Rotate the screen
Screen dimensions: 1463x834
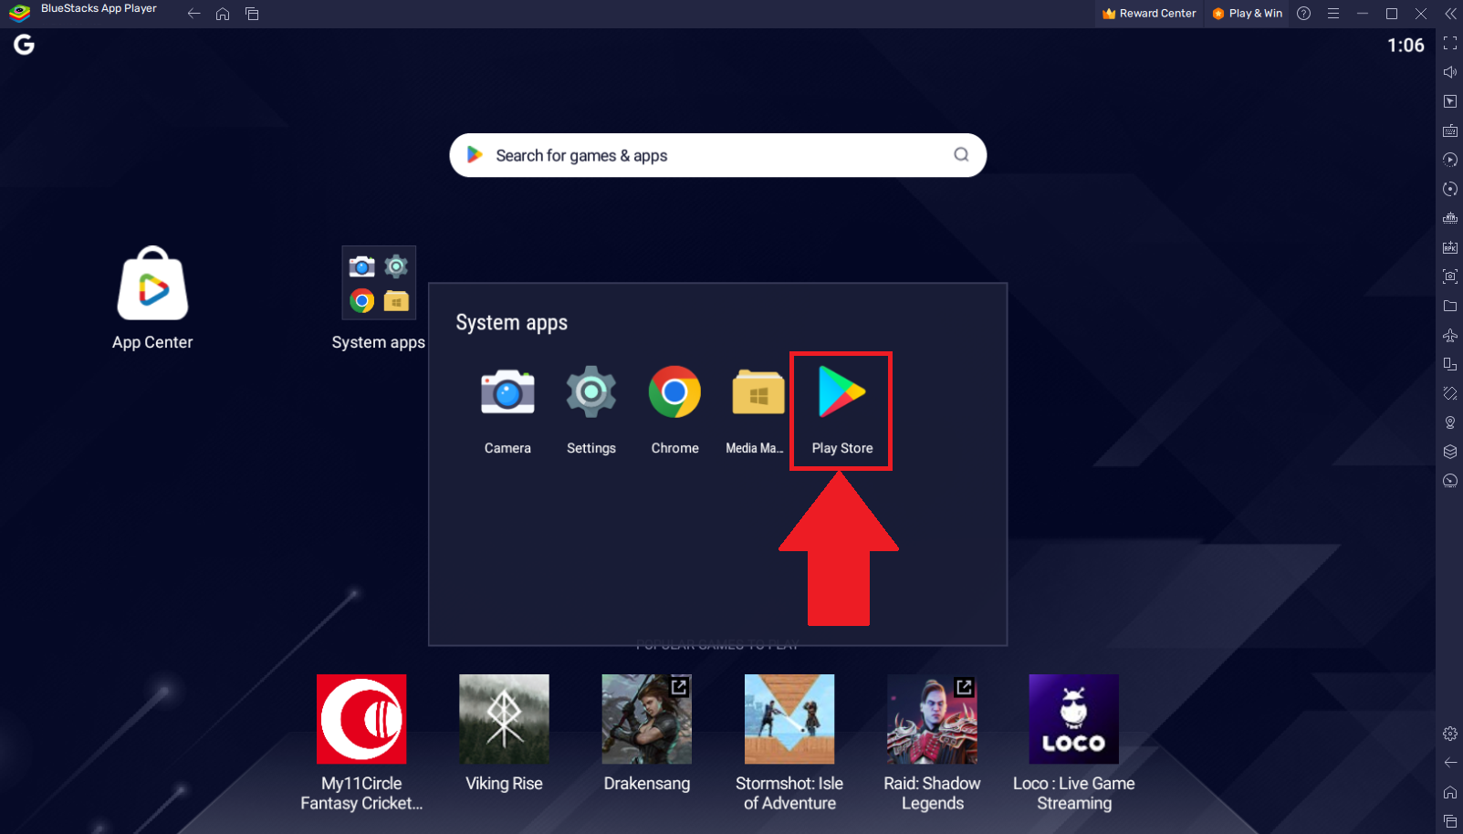[1449, 393]
